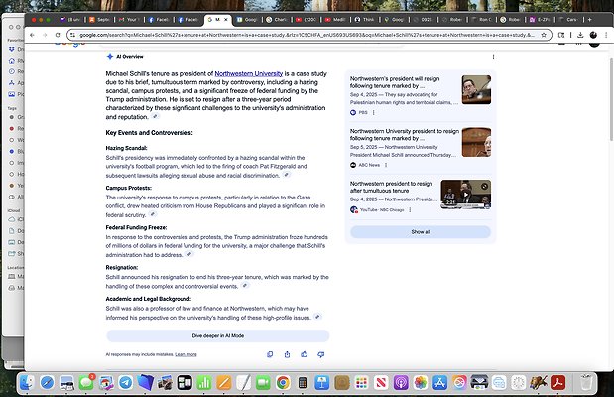Image resolution: width=614 pixels, height=397 pixels.
Task: Switch to the YouTube (2200 tab
Action: pyautogui.click(x=307, y=19)
